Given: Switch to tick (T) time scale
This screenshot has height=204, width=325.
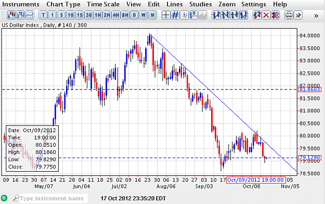Looking at the screenshot, I should click(43, 15).
